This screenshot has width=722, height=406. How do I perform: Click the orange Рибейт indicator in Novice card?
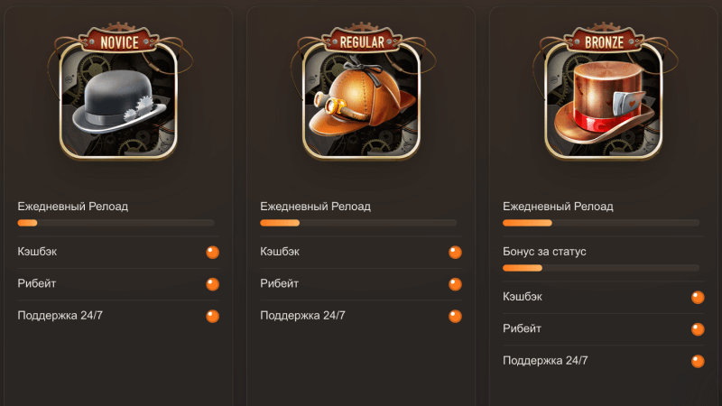pyautogui.click(x=212, y=284)
